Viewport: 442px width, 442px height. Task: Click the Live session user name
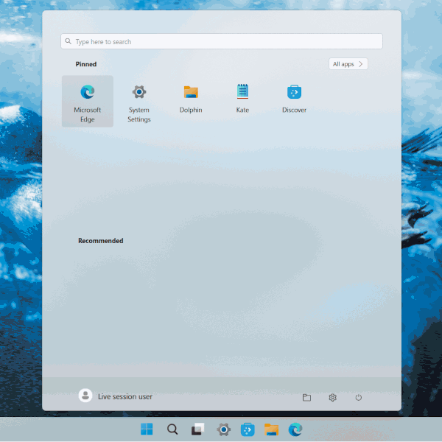click(125, 396)
